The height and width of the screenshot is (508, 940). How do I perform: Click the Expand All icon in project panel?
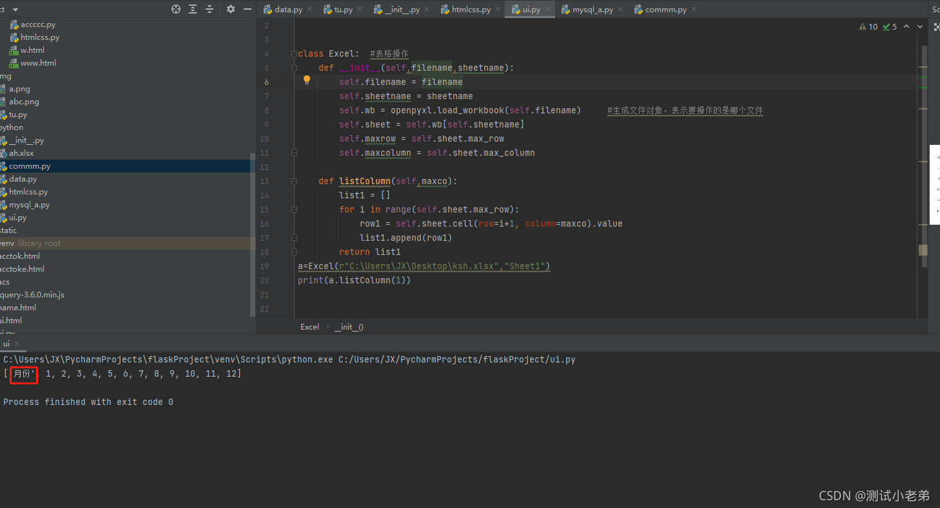coord(193,9)
